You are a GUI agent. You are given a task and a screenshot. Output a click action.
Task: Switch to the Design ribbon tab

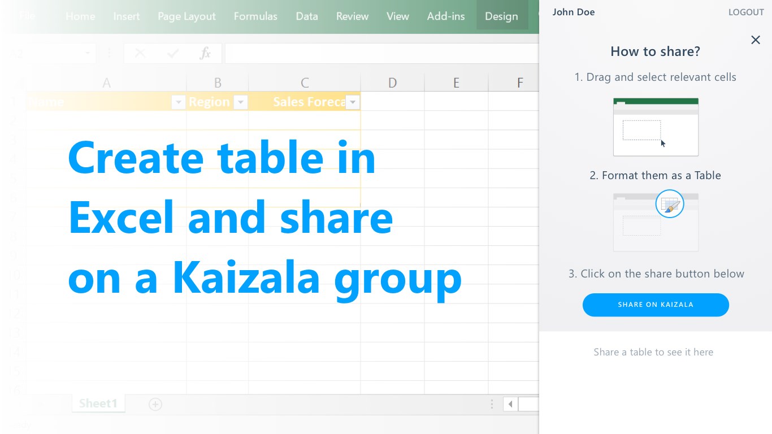tap(501, 16)
